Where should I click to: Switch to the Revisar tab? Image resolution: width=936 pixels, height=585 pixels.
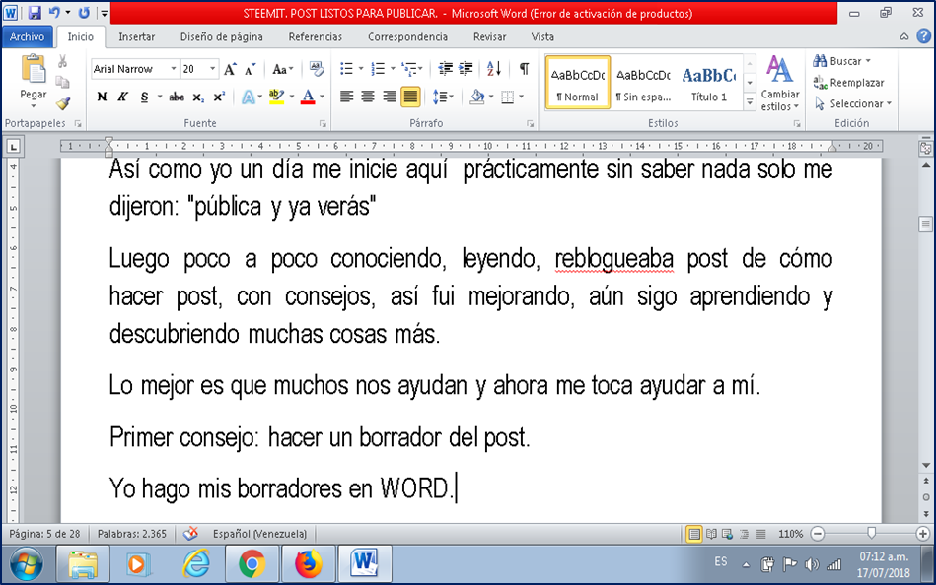[489, 37]
